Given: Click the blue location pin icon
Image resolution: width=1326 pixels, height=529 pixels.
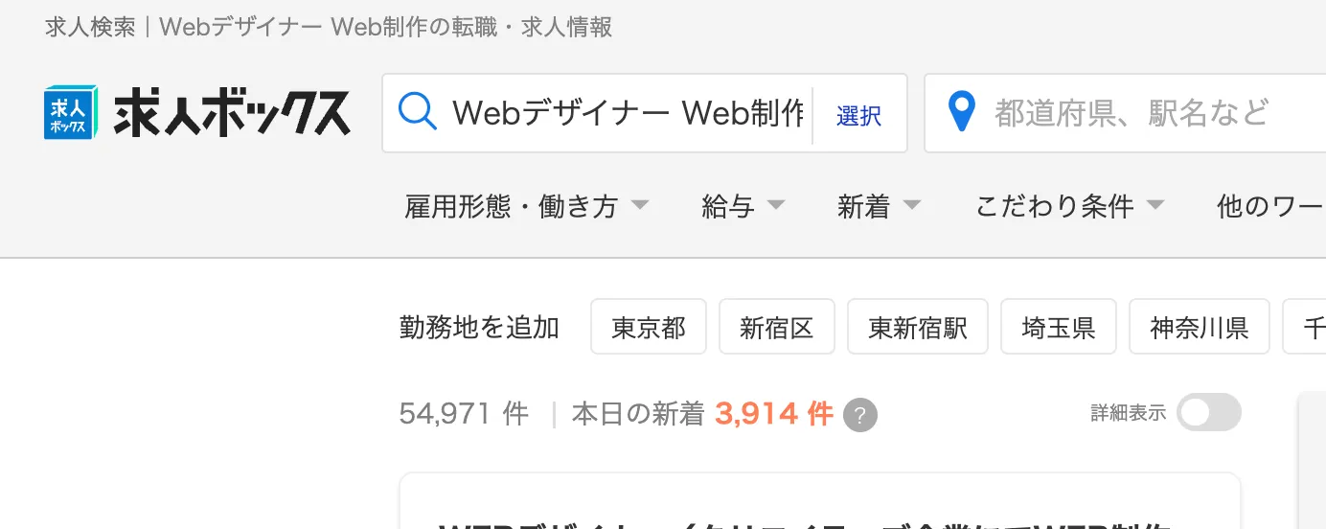Looking at the screenshot, I should (960, 113).
